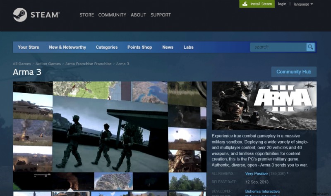This screenshot has width=331, height=196.
Task: Click the Arma III header image
Action: 264,106
